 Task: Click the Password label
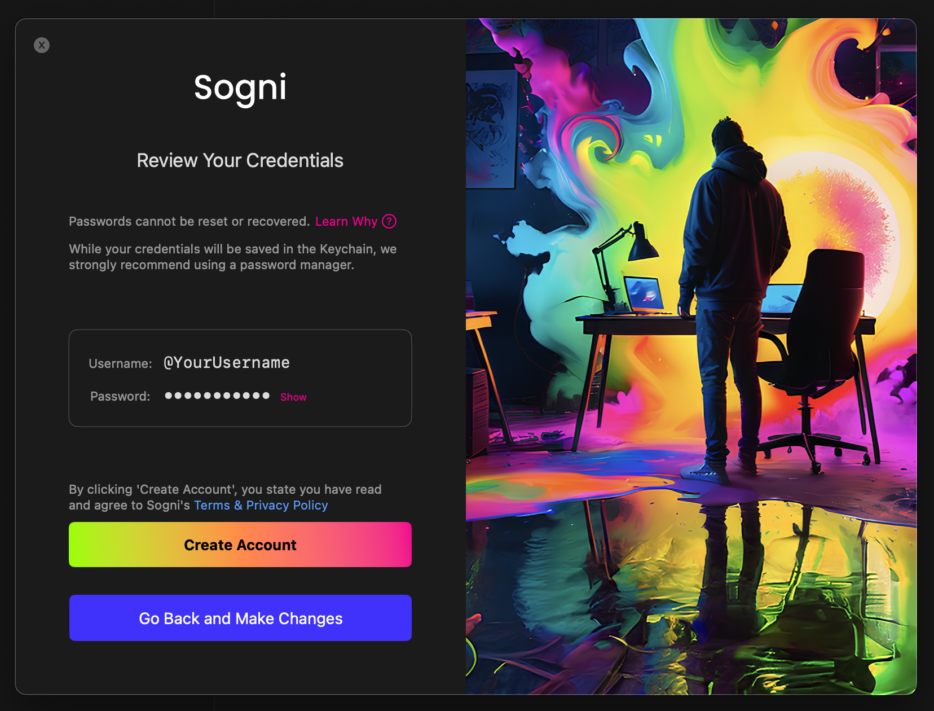[x=120, y=396]
